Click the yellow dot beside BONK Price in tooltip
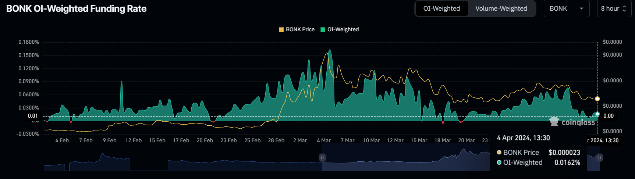 [x=499, y=153]
